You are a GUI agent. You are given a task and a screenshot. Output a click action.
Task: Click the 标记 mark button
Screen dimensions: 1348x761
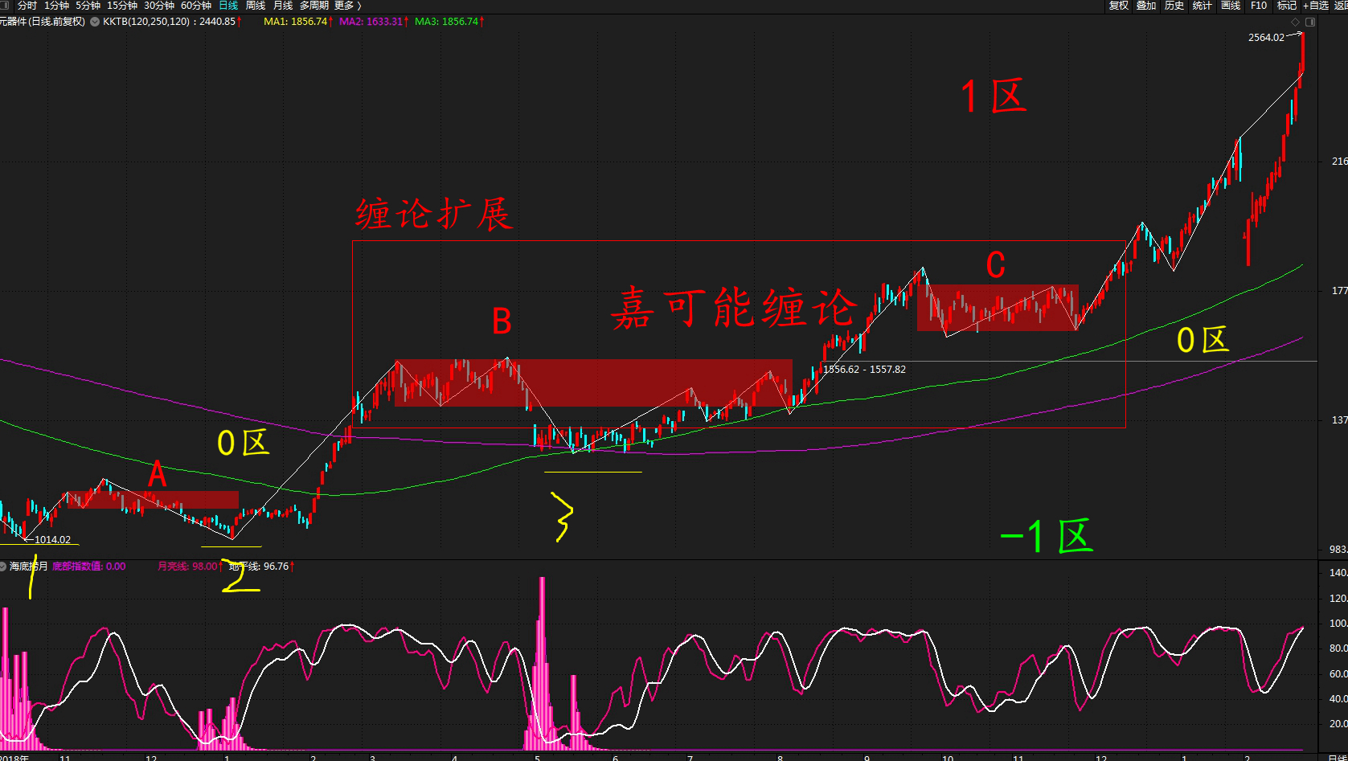pos(1287,6)
